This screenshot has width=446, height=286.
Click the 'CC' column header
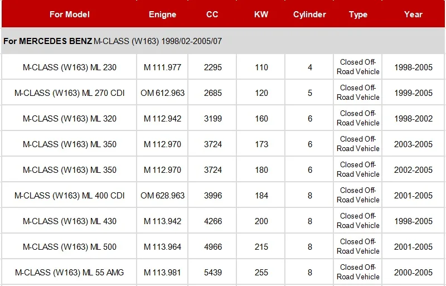pyautogui.click(x=212, y=14)
